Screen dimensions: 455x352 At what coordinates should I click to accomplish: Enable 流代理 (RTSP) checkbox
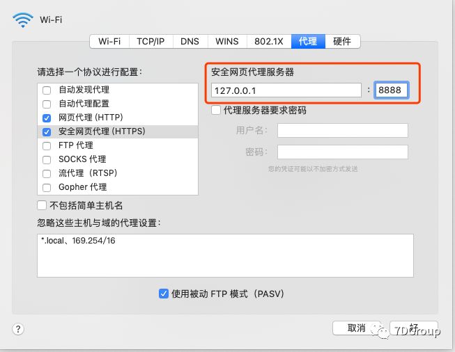coord(47,173)
